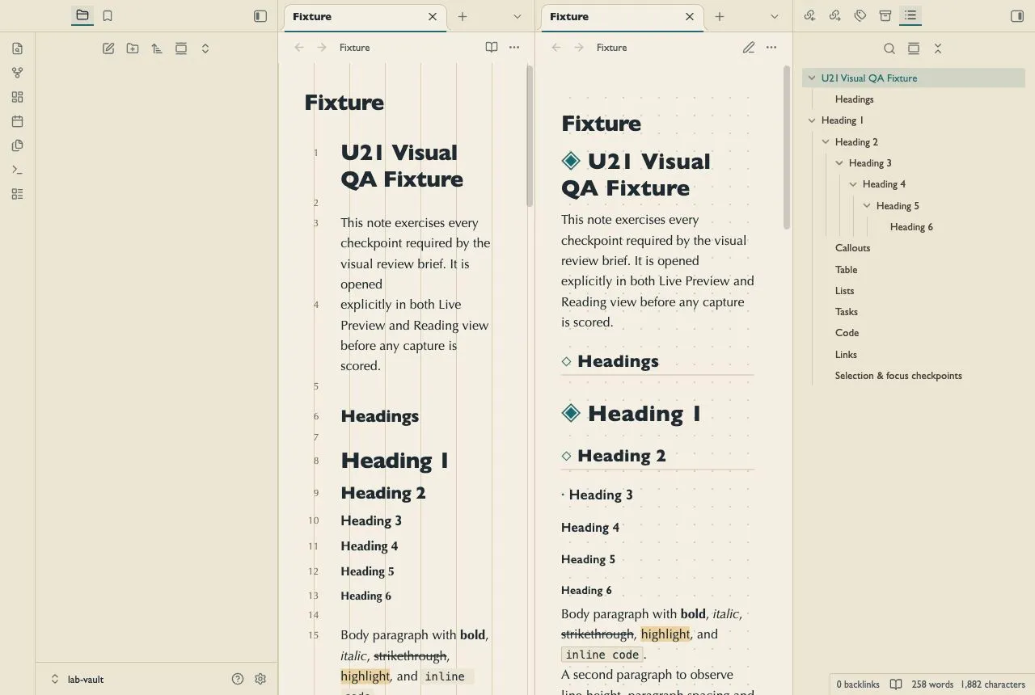Expand or collapse all folders icon
The height and width of the screenshot is (695, 1035).
[205, 48]
